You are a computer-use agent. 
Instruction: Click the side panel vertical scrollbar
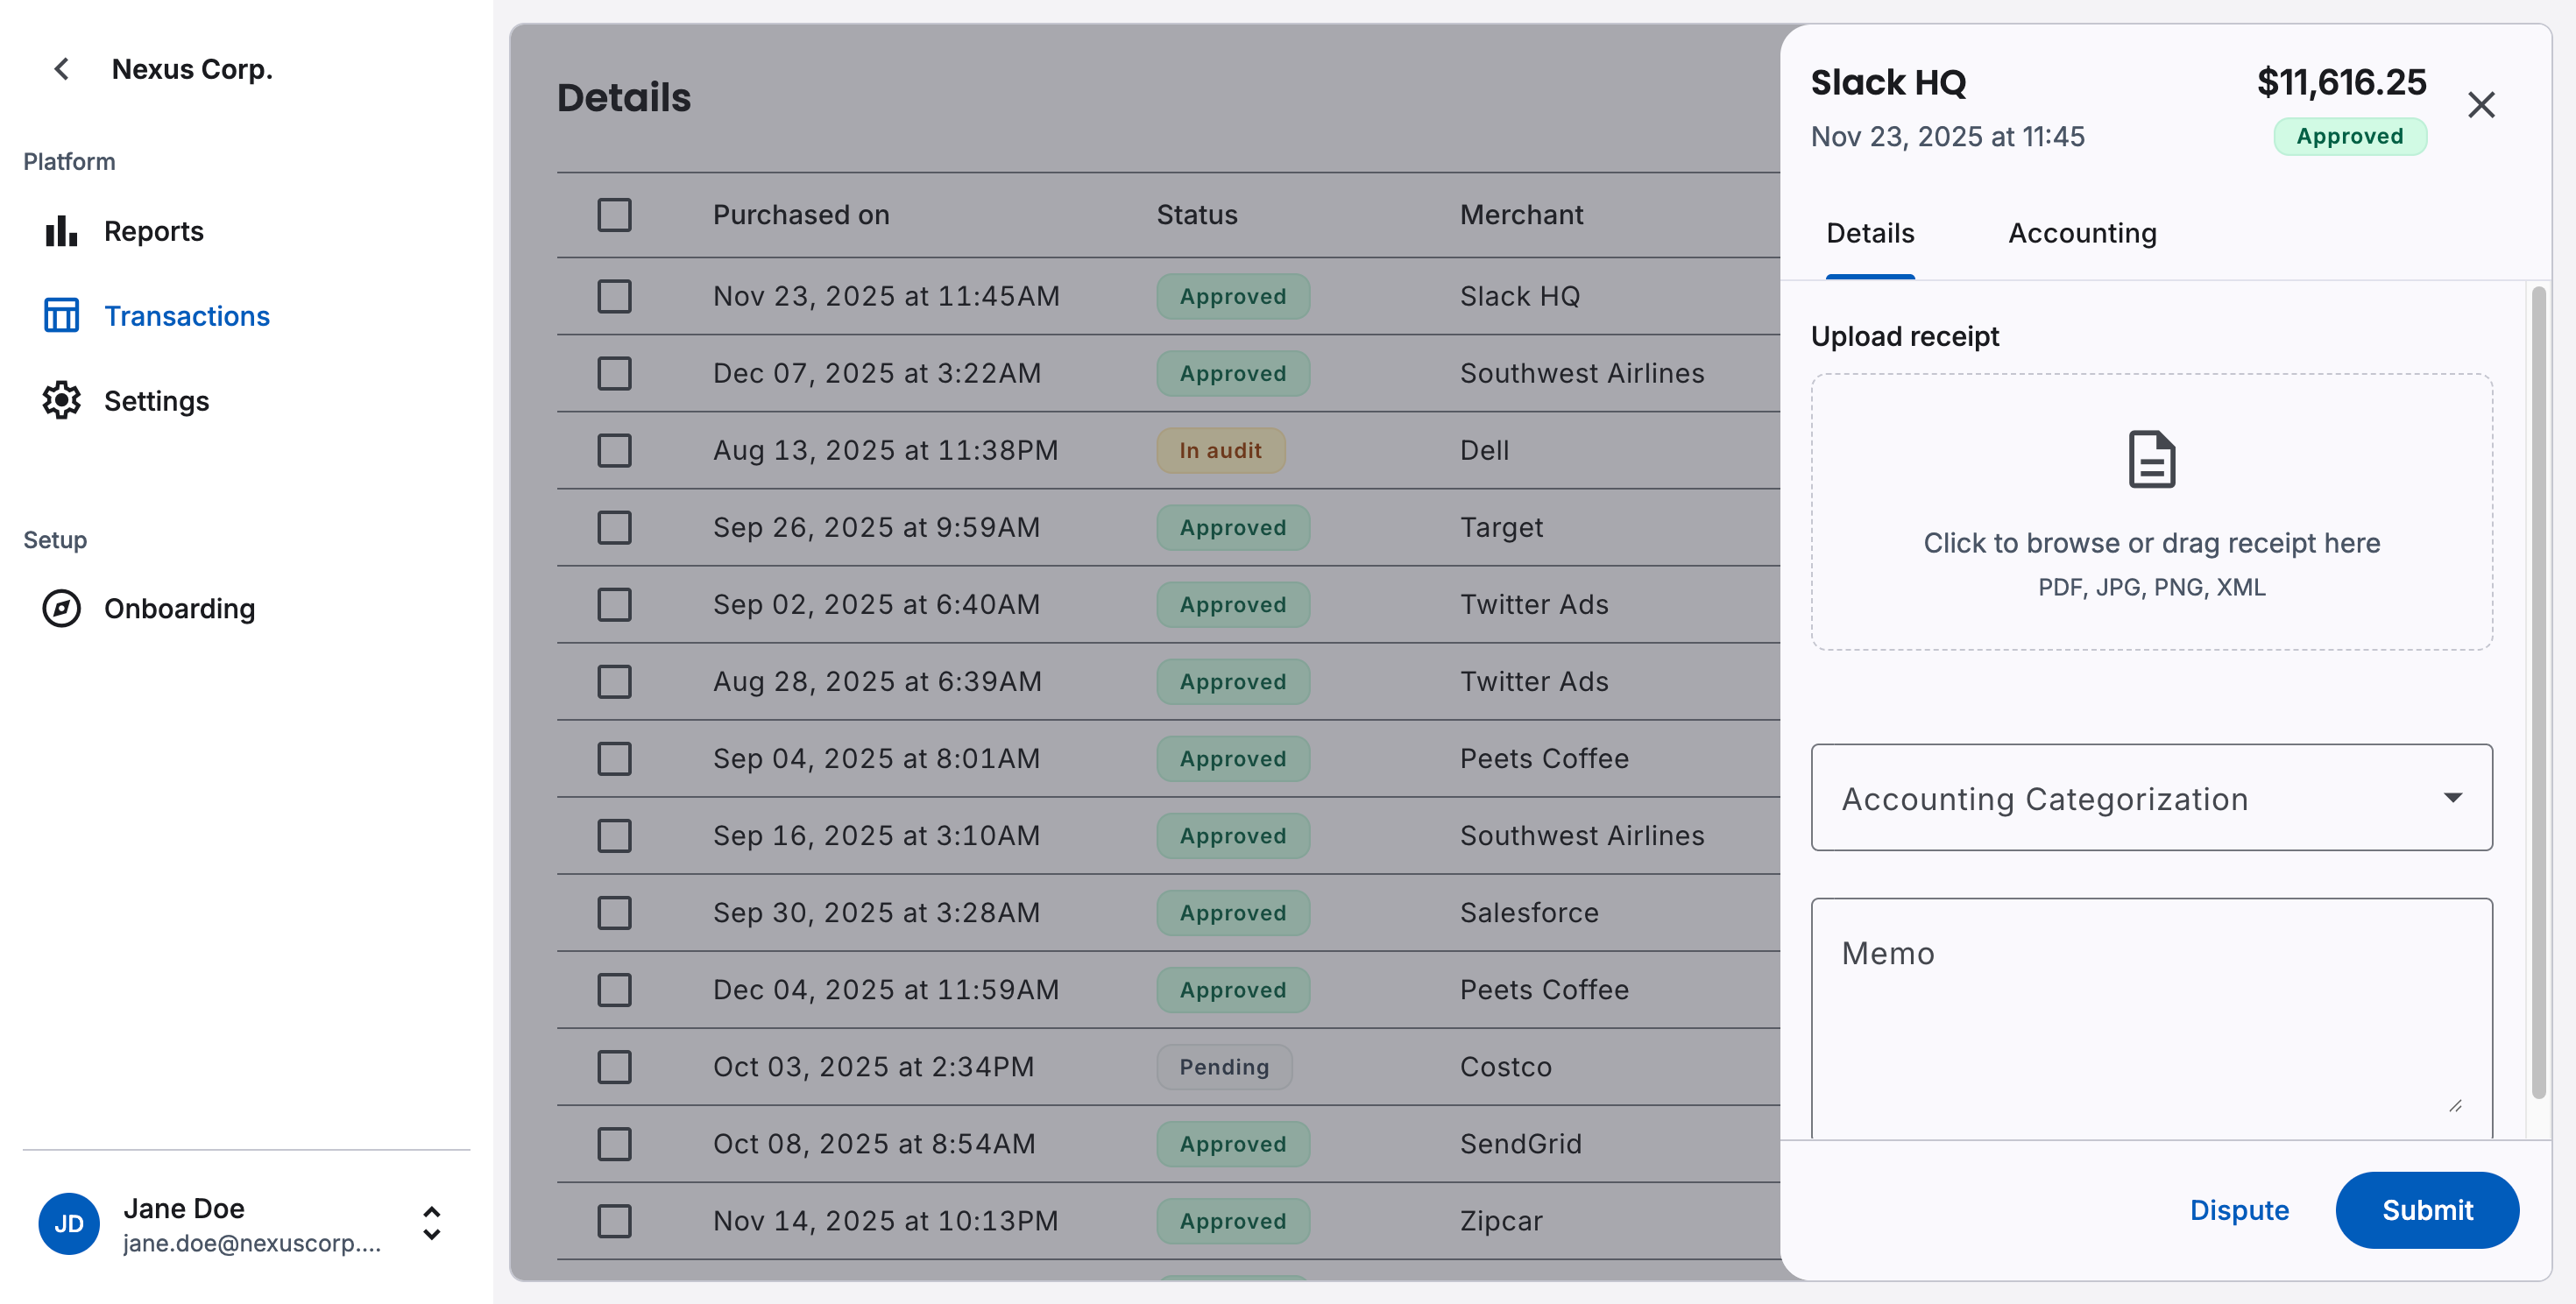coord(2538,692)
